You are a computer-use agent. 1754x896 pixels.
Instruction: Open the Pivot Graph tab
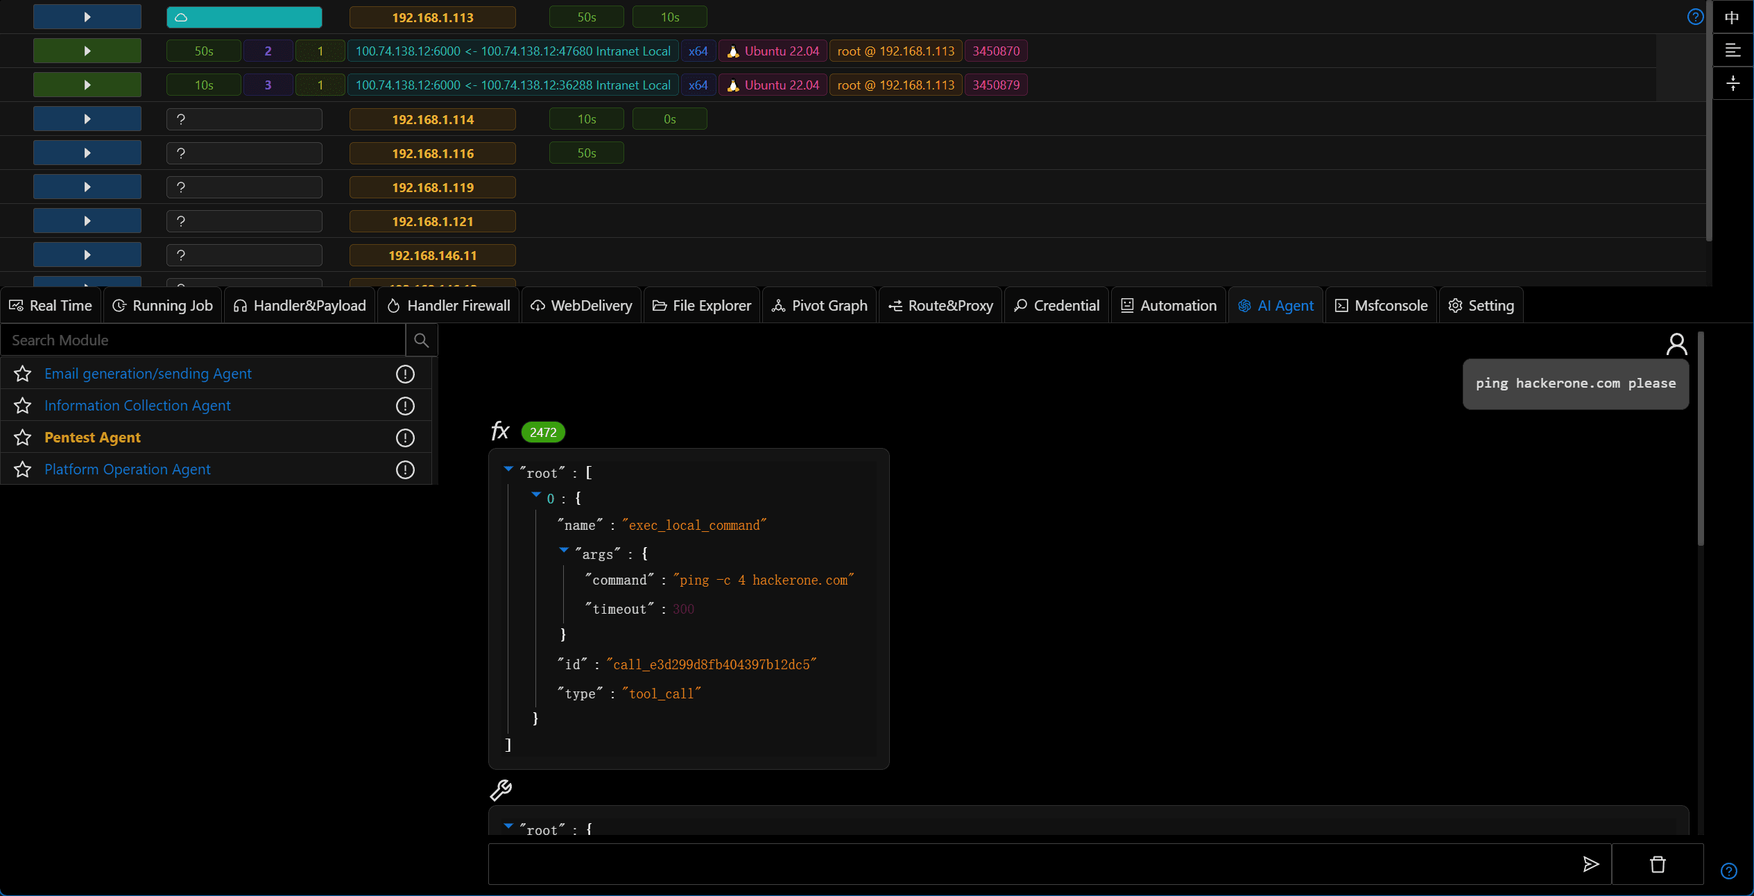[x=819, y=306]
